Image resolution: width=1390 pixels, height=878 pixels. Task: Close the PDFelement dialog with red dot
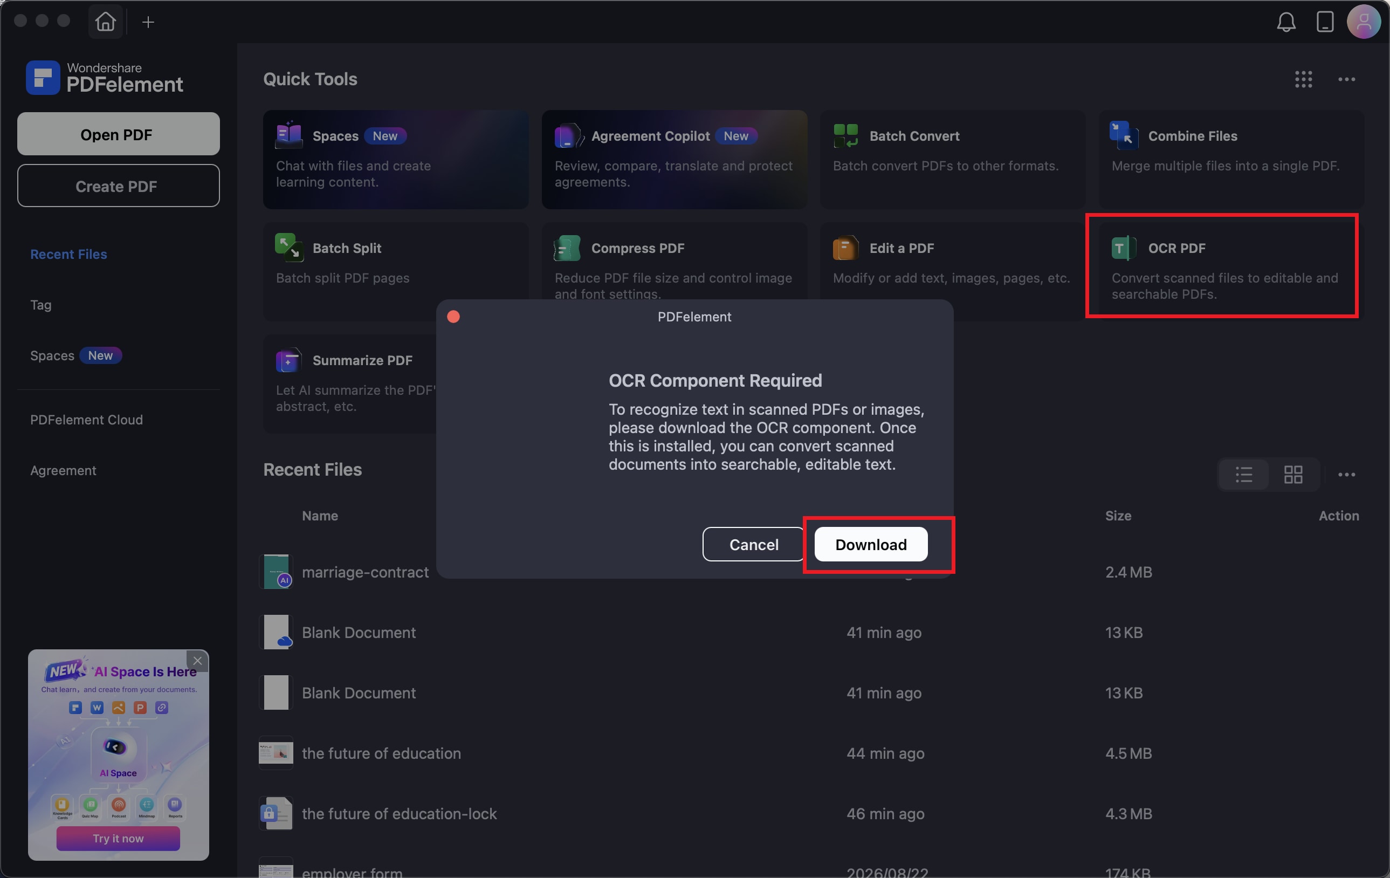click(453, 317)
